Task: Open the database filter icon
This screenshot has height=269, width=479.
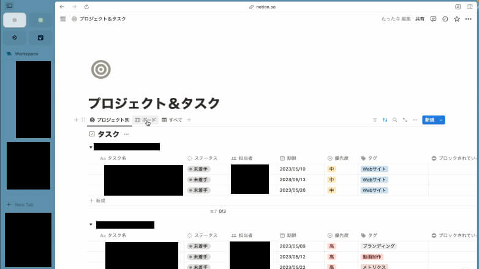Action: (x=375, y=120)
